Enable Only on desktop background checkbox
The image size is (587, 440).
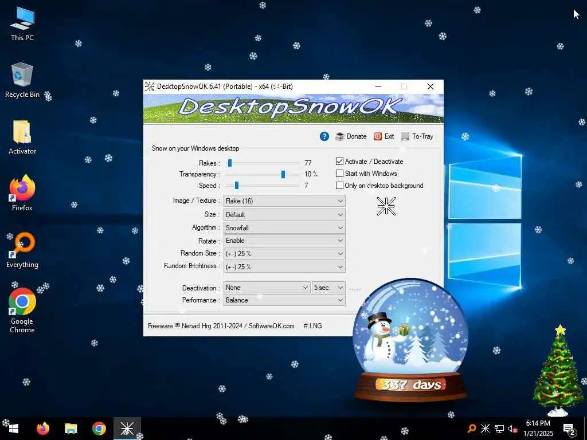pos(339,185)
